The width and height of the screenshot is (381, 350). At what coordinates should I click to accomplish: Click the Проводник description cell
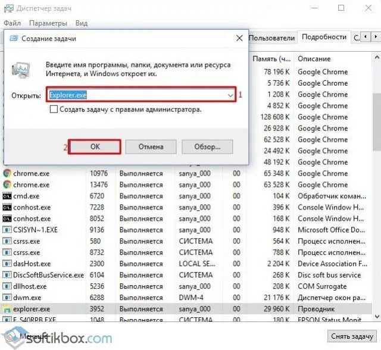[316, 309]
